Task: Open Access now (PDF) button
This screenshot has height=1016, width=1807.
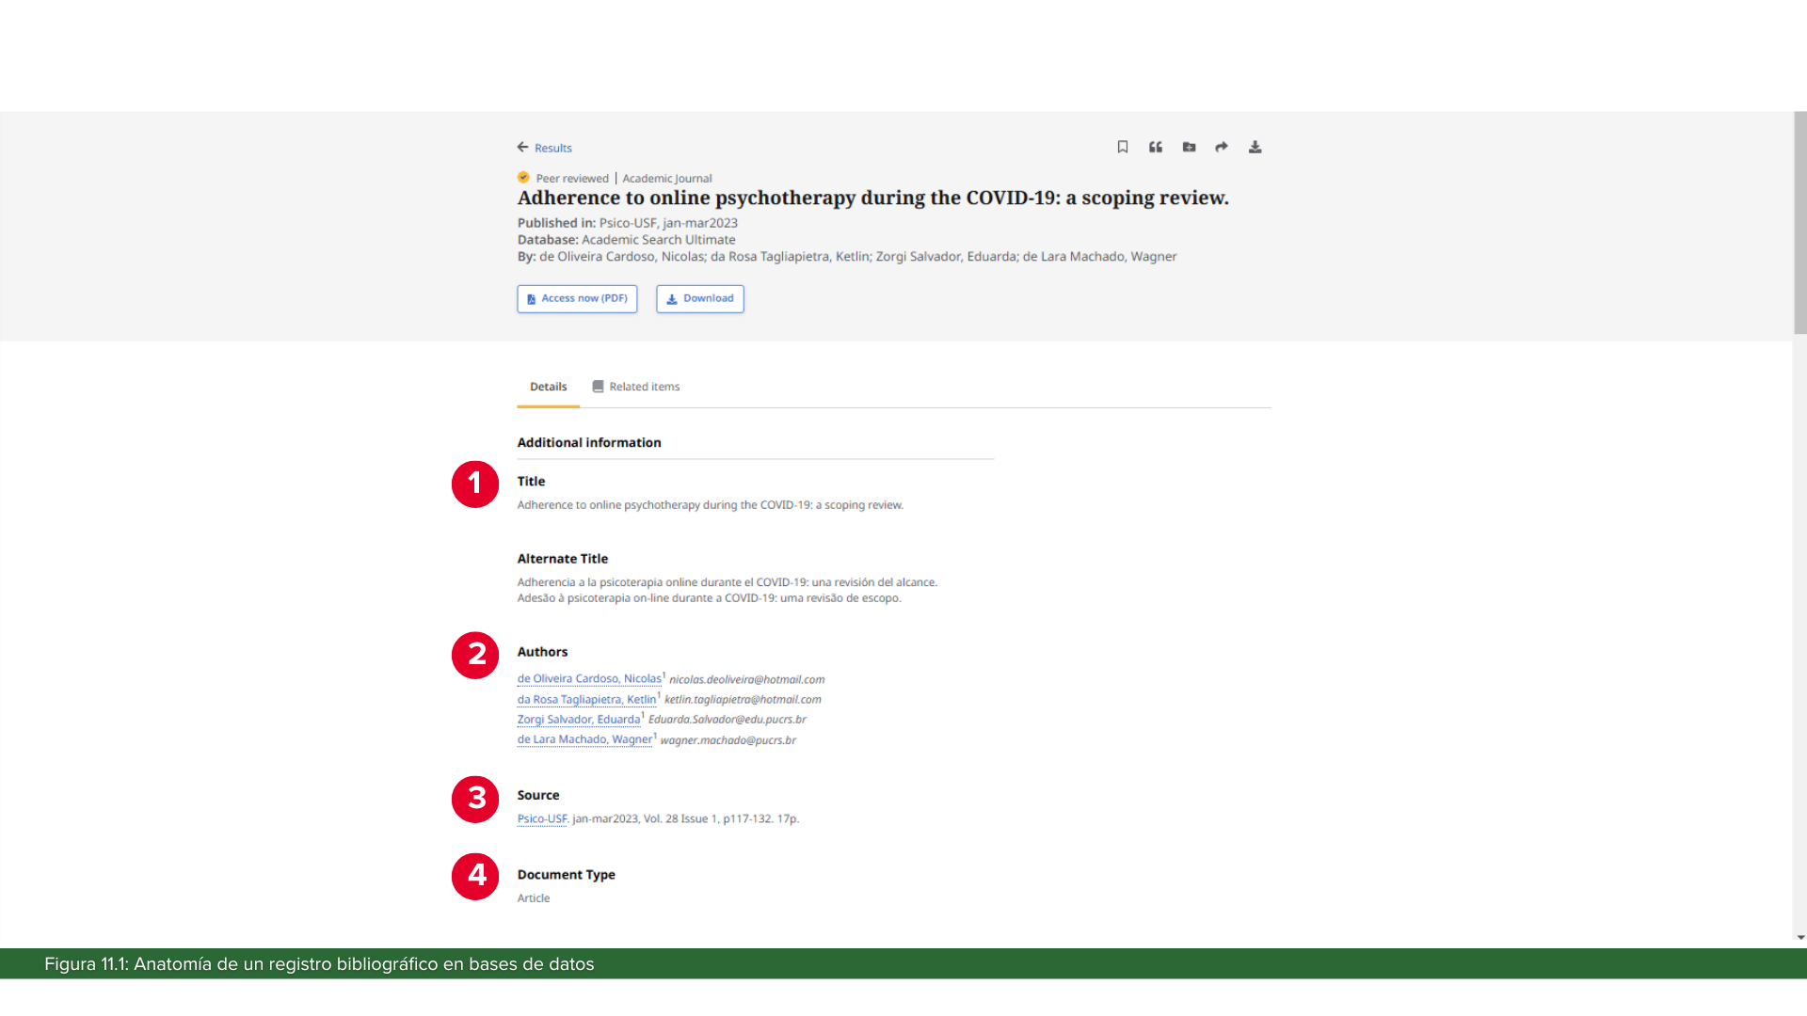Action: tap(577, 298)
